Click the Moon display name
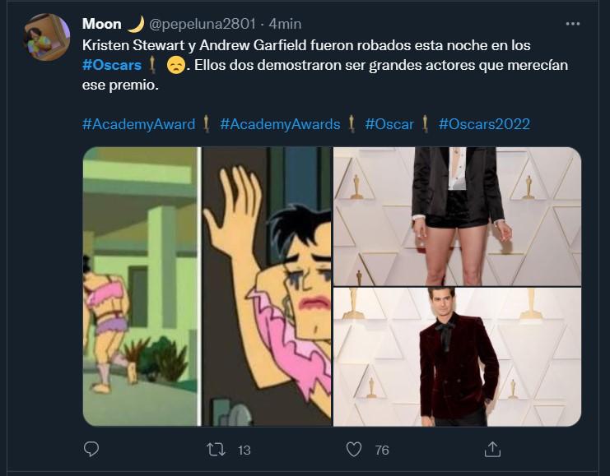Screen dimensions: 610x476 coord(101,24)
